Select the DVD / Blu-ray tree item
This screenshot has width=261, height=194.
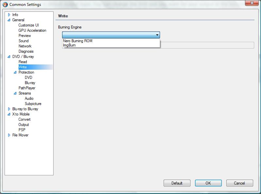pyautogui.click(x=23, y=57)
